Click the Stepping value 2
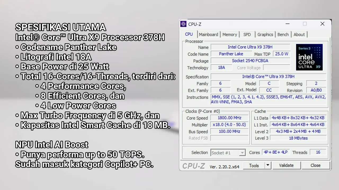 (316, 83)
